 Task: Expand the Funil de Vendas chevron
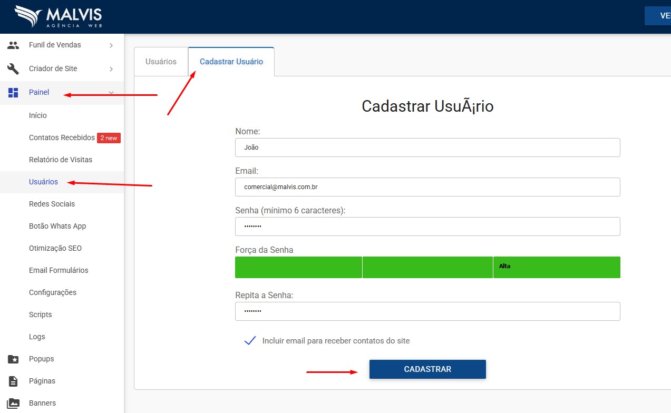click(x=111, y=46)
